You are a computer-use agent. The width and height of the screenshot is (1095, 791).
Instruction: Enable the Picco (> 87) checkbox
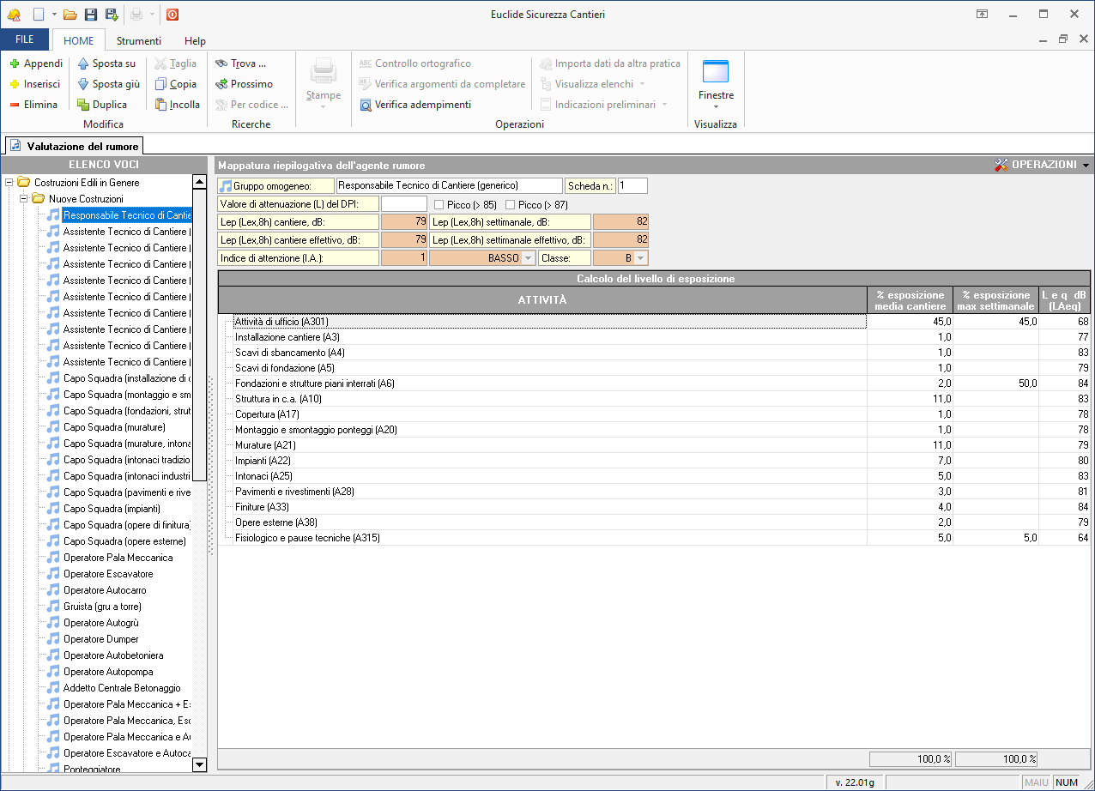pos(510,204)
